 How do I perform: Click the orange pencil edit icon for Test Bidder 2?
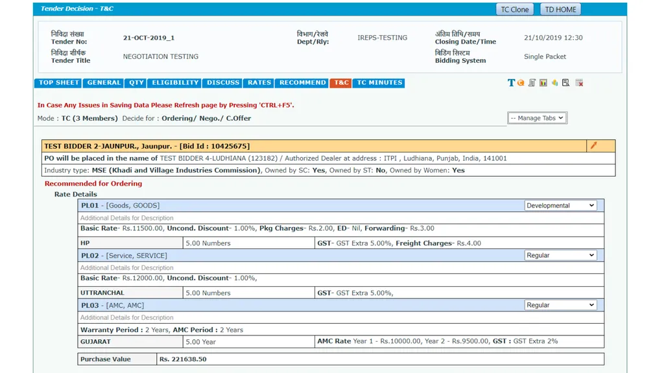tap(594, 145)
